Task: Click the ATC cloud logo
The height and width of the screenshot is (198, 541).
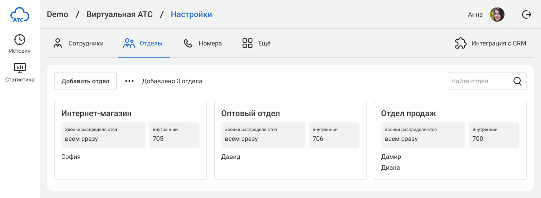Action: (20, 14)
